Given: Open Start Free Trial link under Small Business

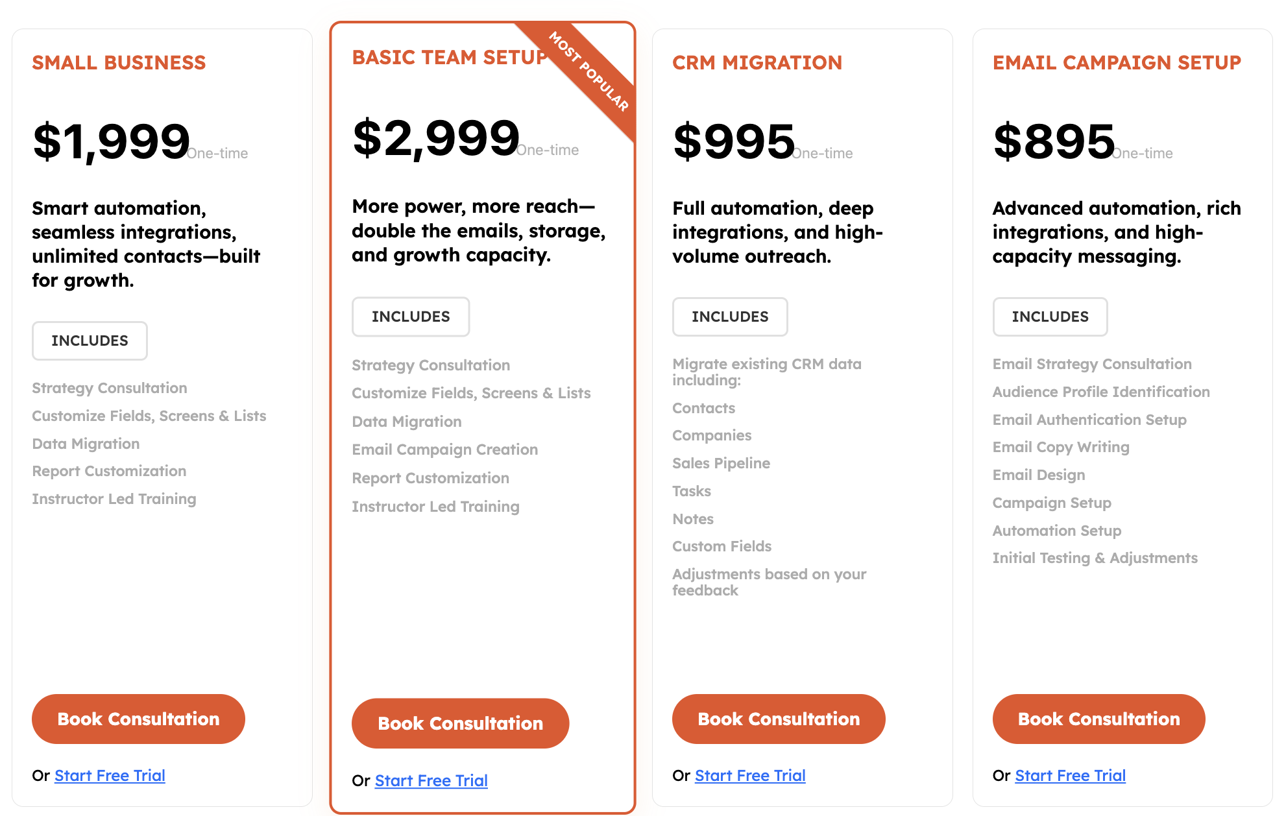Looking at the screenshot, I should (110, 775).
